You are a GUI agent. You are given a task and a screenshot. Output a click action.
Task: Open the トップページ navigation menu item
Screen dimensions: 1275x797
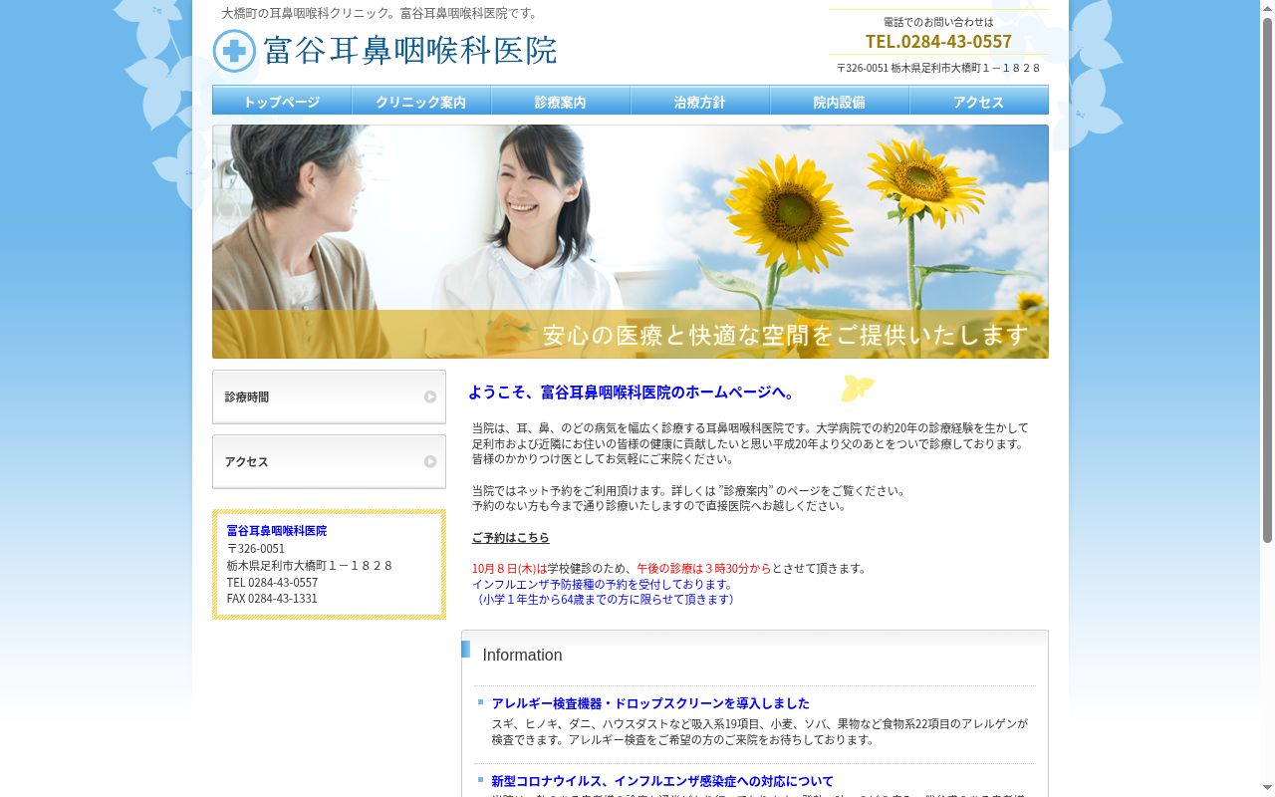tap(282, 101)
